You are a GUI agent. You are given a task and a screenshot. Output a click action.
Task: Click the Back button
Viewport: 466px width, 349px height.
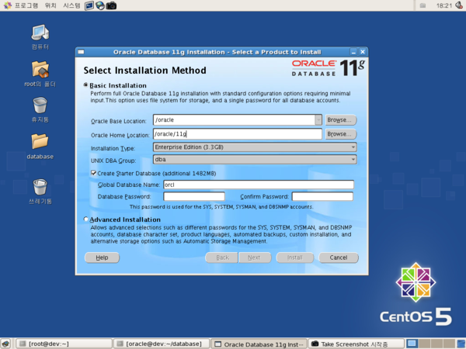[221, 257]
